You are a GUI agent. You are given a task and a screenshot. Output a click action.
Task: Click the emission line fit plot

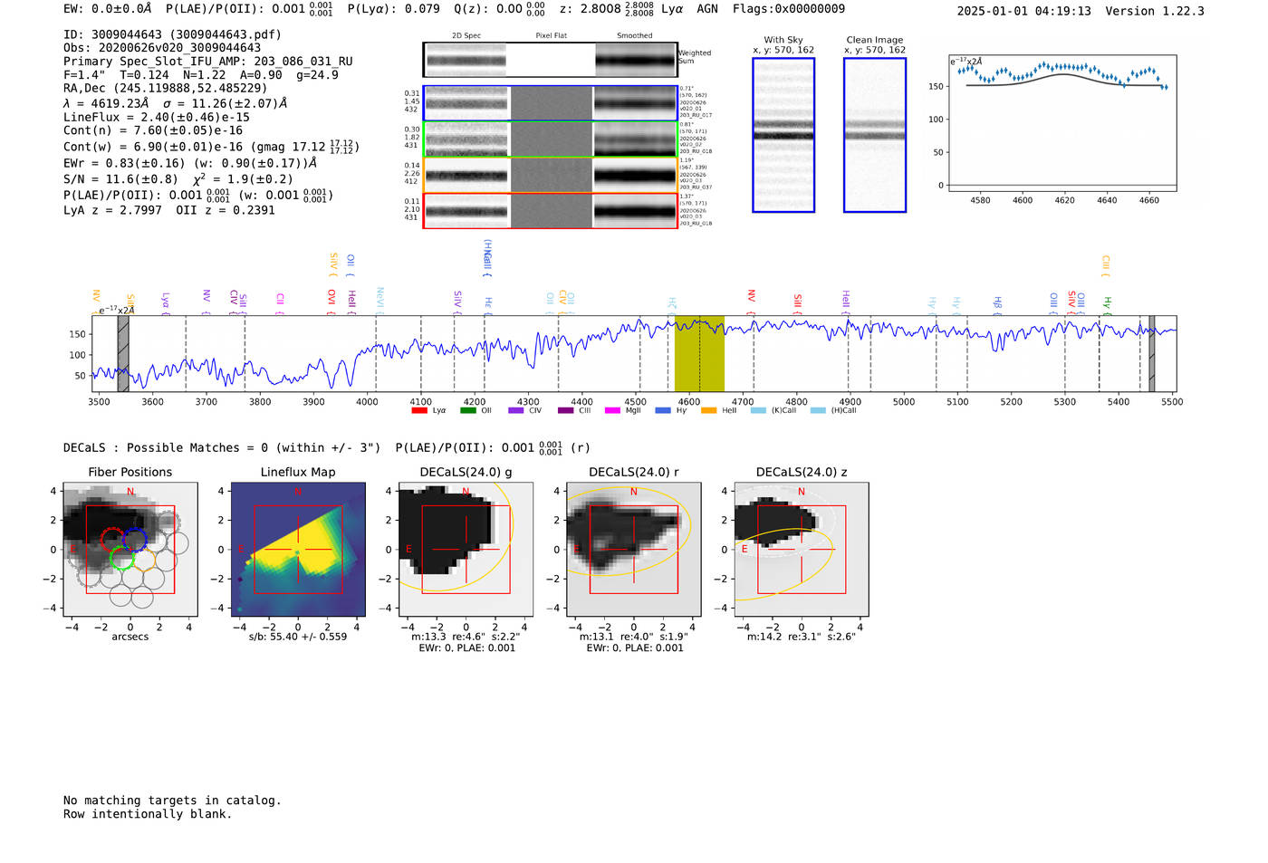(1062, 123)
